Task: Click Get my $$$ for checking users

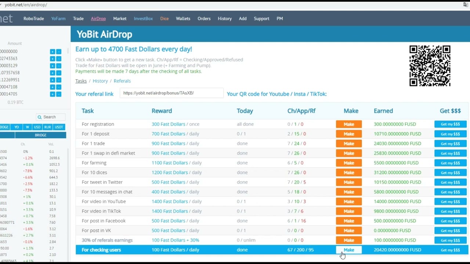Action: [450, 250]
